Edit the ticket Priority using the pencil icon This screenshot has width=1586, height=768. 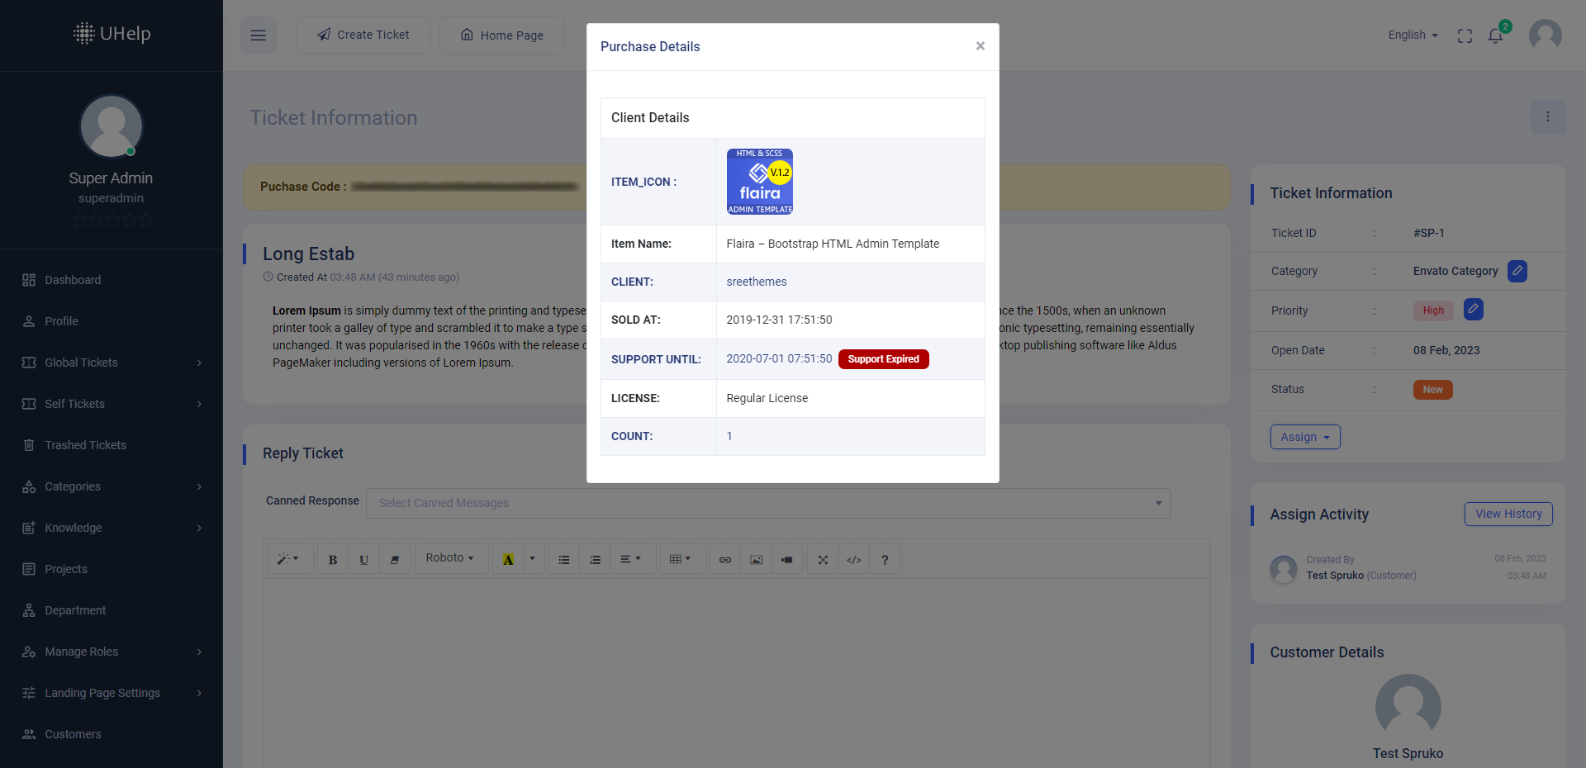[x=1473, y=310]
